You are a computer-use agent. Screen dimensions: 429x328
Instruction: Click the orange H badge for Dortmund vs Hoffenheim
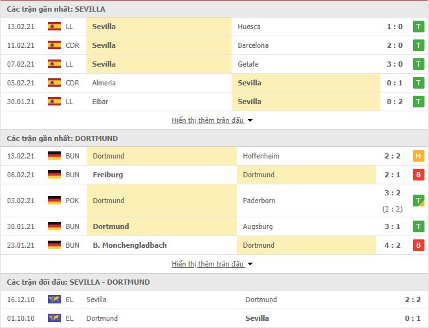[x=419, y=156]
